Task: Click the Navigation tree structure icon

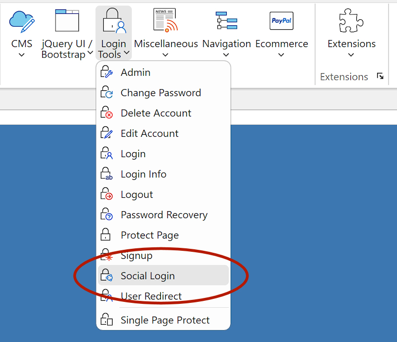Action: click(x=226, y=21)
